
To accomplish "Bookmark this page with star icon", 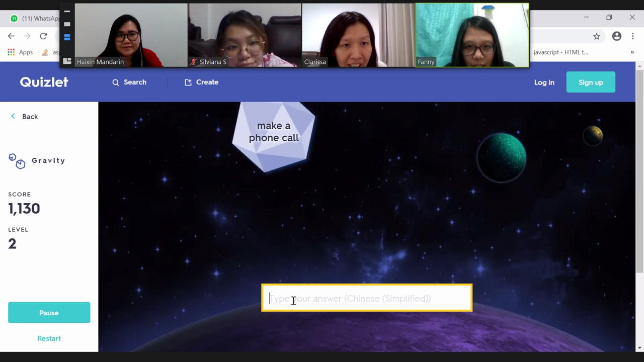I will pos(597,36).
